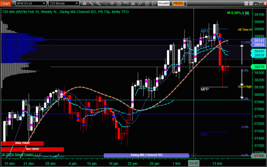Click the Mnt VWAP red label
The image size is (267, 167).
click(32, 149)
